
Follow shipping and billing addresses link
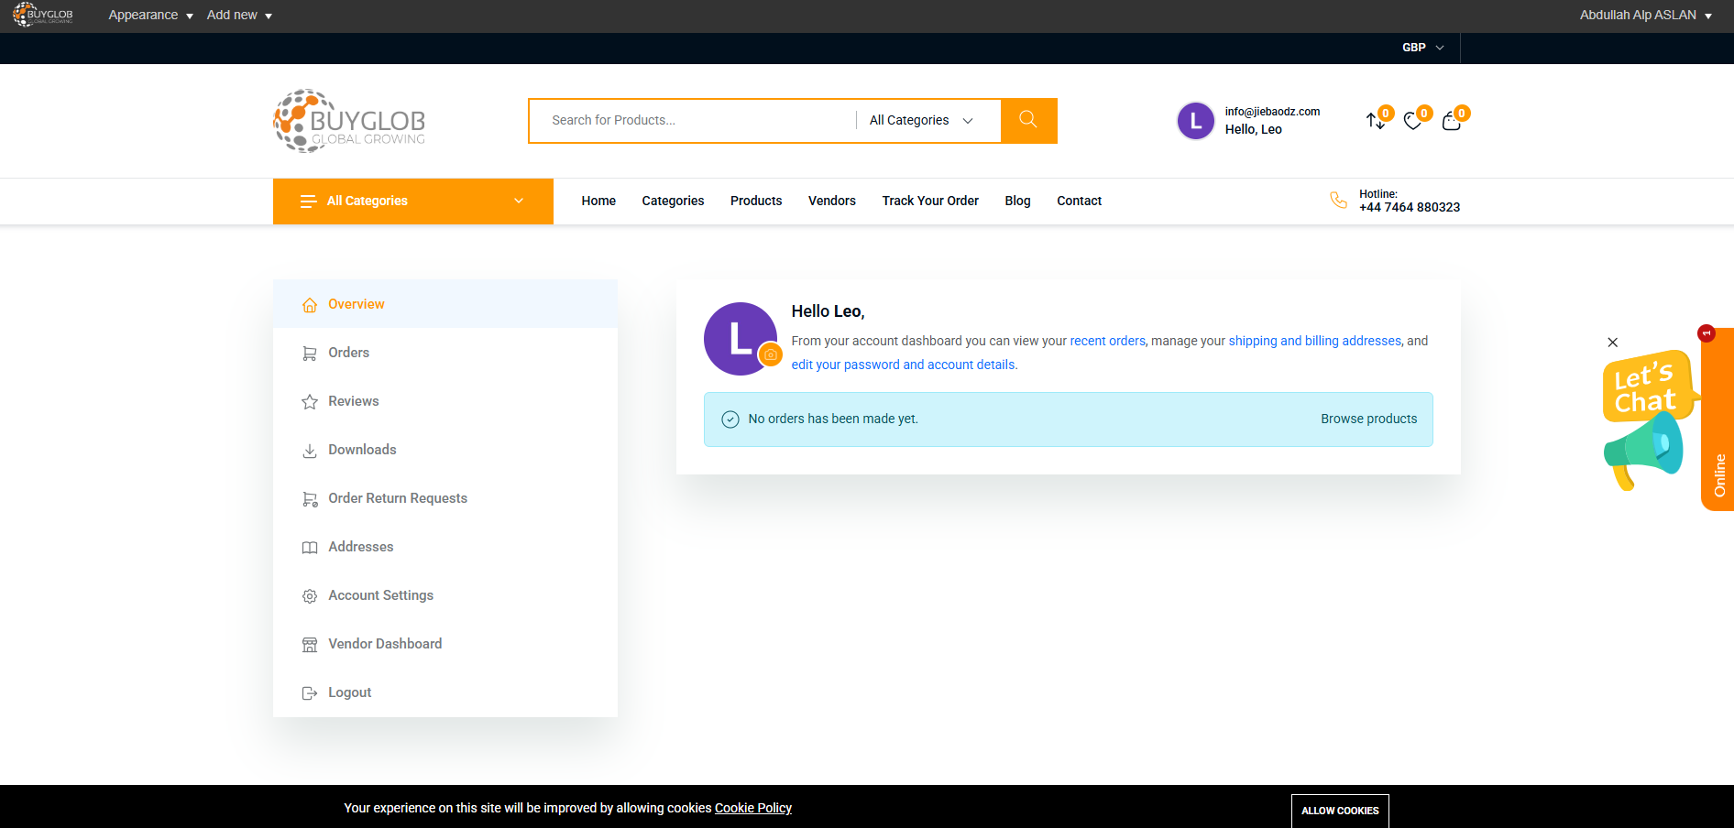click(1314, 341)
